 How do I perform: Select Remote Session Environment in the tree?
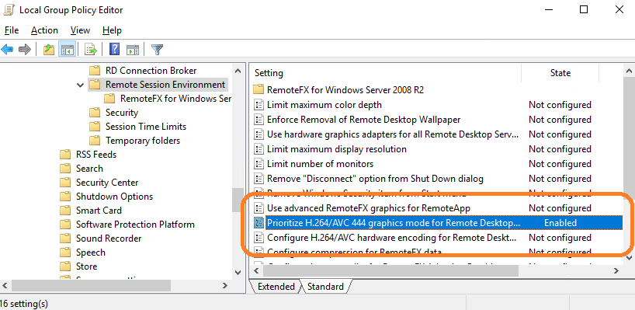(x=165, y=85)
